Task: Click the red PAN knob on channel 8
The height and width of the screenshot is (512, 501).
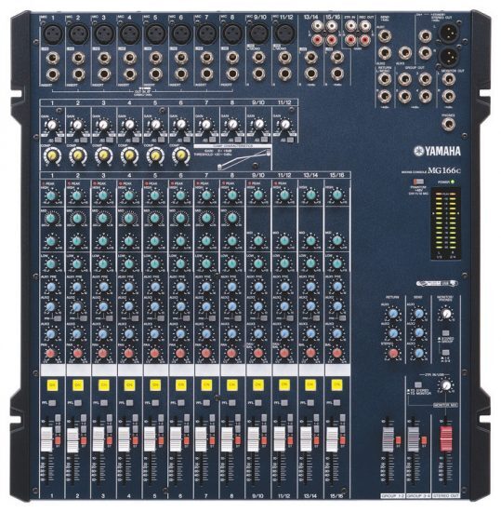Action: (x=231, y=354)
